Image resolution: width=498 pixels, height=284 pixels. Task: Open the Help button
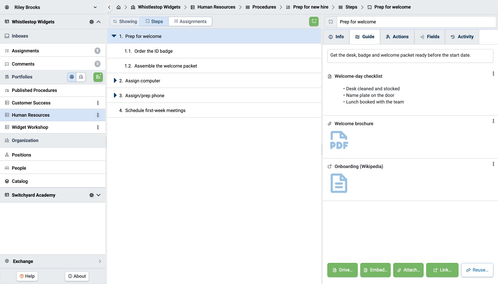pos(27,276)
